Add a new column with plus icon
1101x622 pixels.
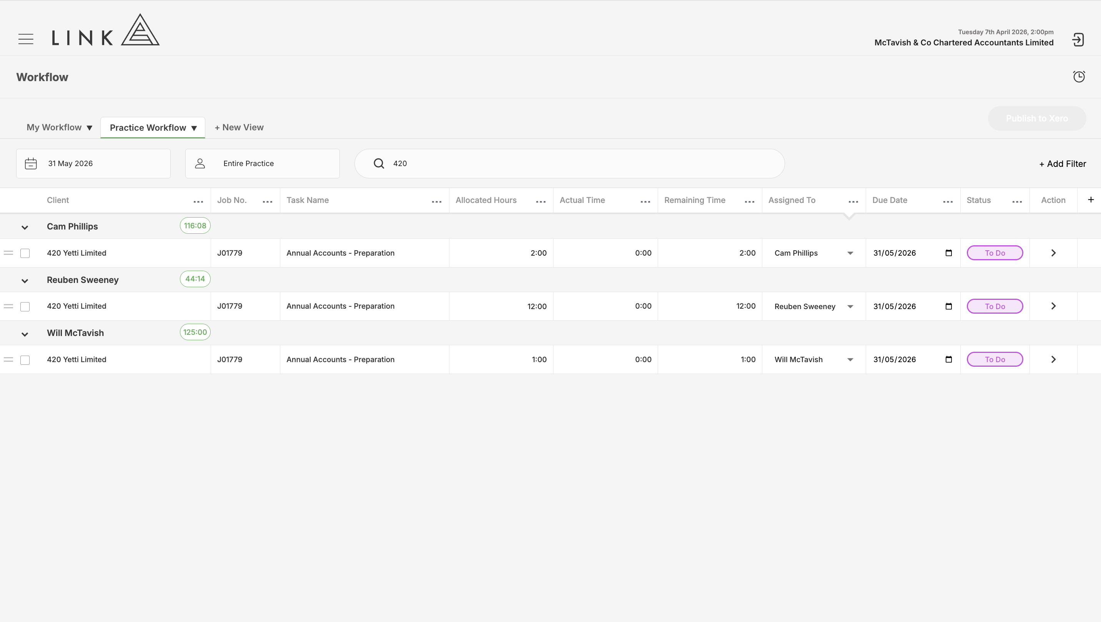click(x=1091, y=200)
